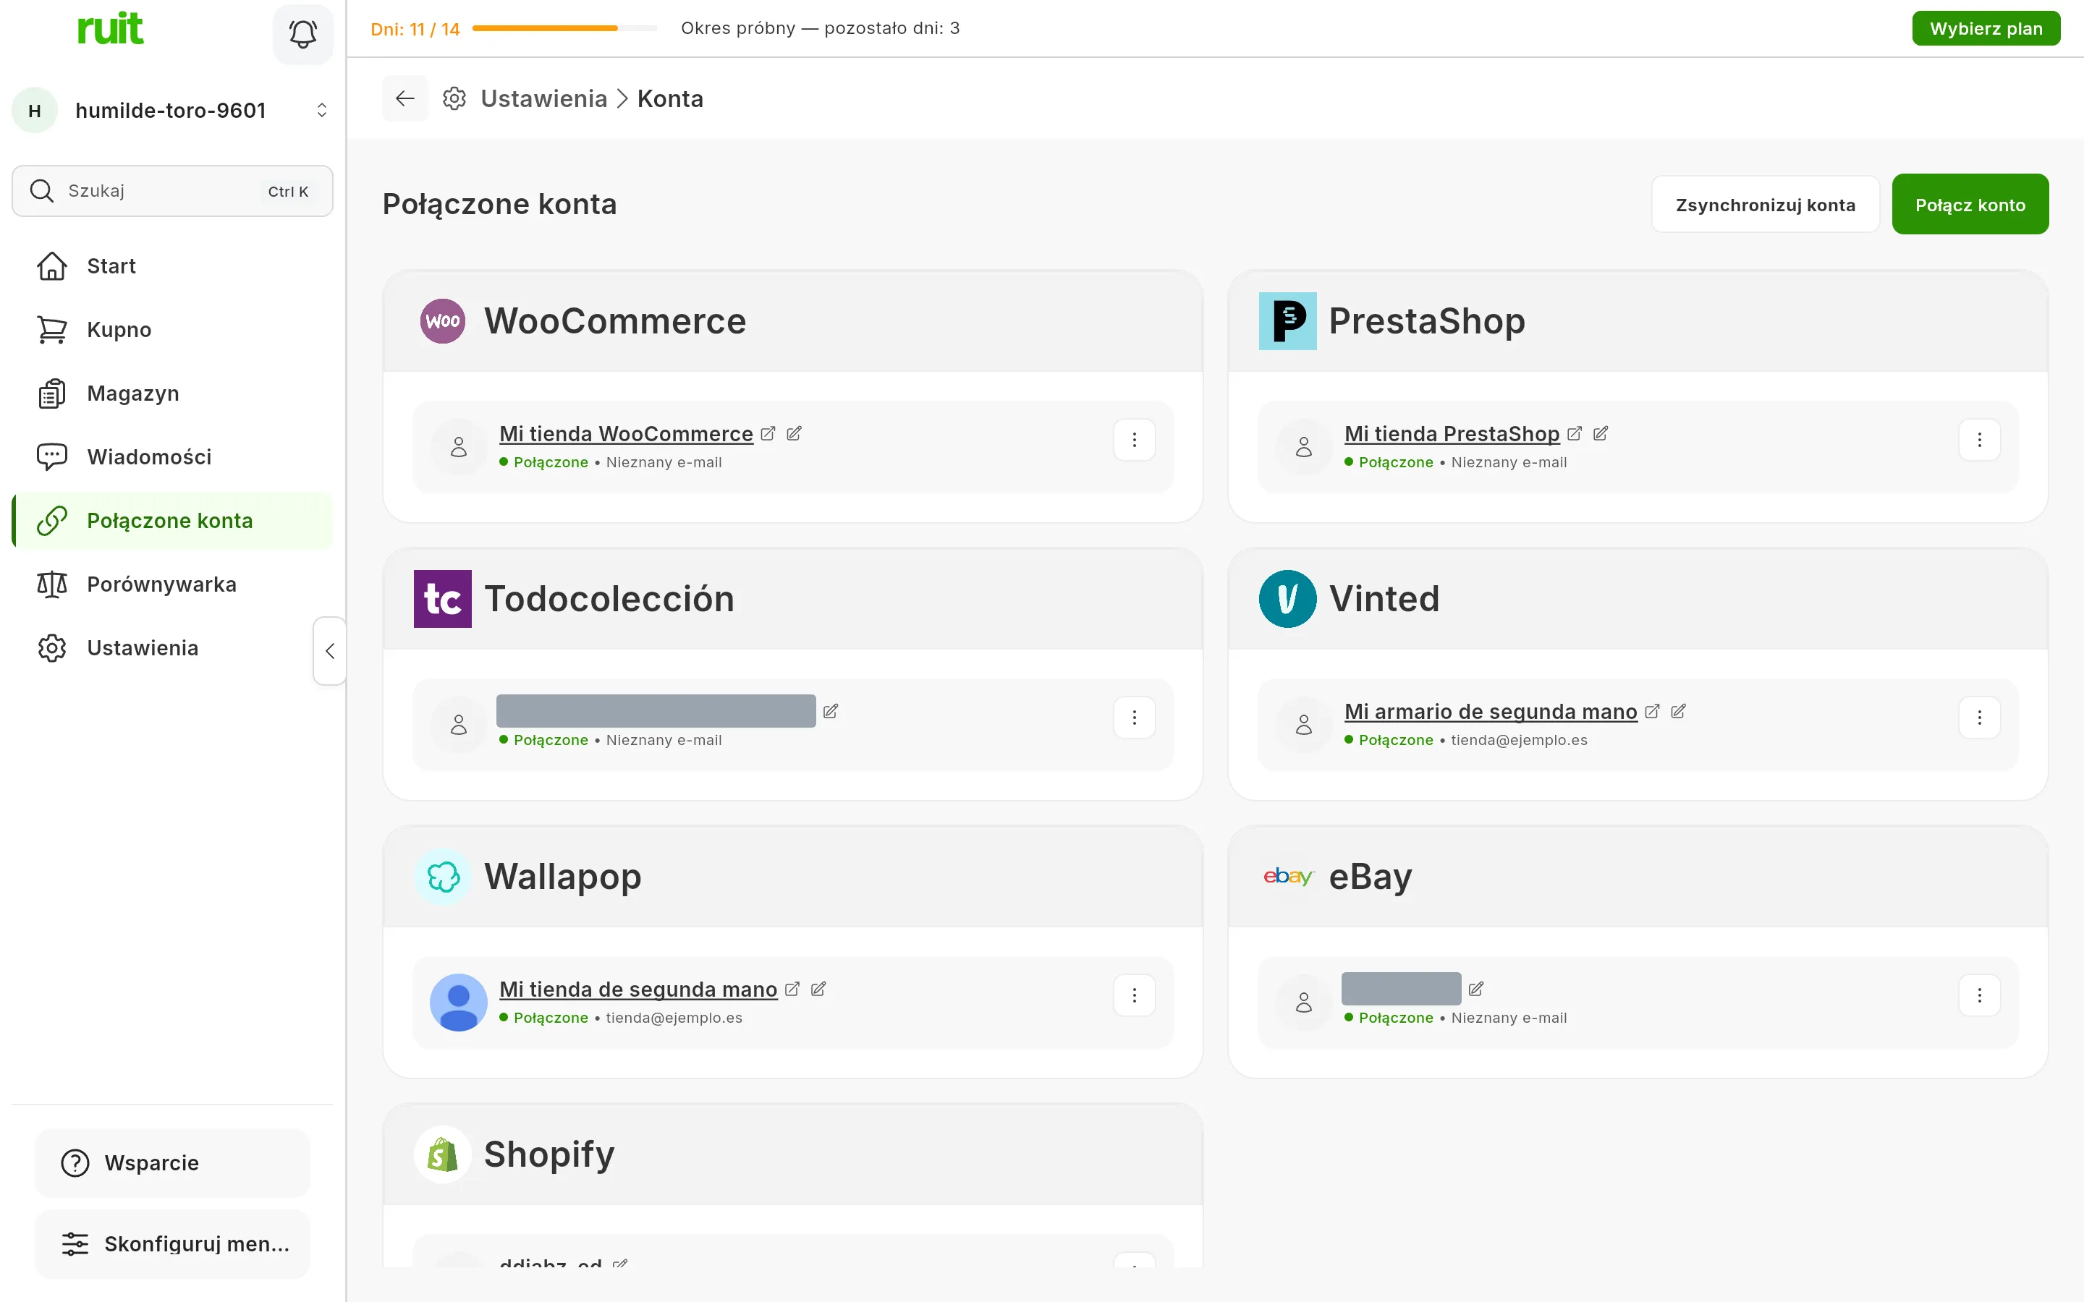
Task: Open options menu for the Todocolección account
Action: click(1134, 718)
